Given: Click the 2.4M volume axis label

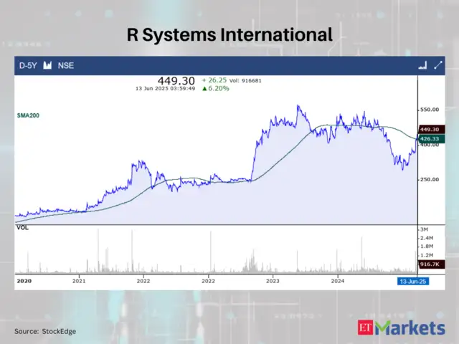Looking at the screenshot, I should 427,238.
